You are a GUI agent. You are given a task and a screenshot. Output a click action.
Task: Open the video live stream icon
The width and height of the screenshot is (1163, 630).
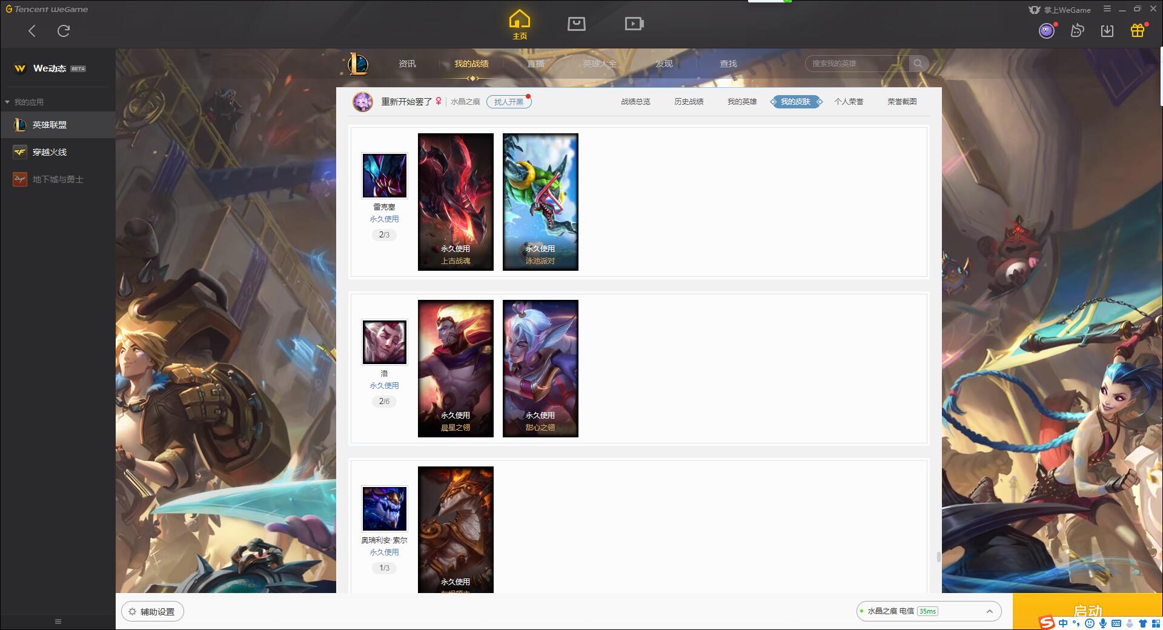coord(634,24)
